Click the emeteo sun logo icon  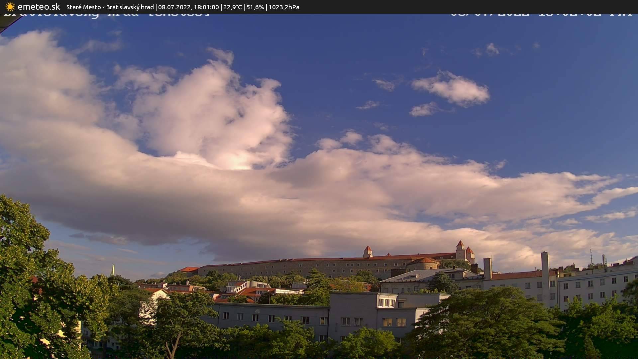pos(10,7)
